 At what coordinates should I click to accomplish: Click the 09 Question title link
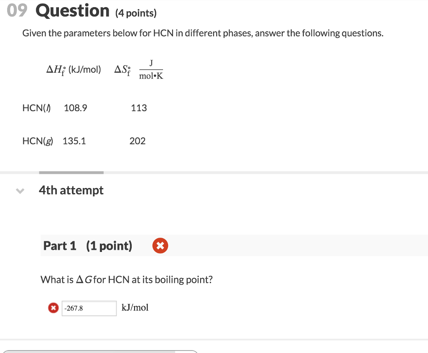pyautogui.click(x=59, y=11)
